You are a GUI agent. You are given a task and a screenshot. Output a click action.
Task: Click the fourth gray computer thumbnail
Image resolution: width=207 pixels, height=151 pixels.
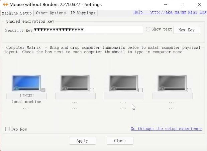click(172, 83)
